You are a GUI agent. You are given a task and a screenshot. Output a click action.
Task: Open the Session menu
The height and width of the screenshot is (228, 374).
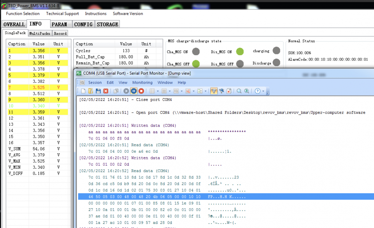[95, 82]
